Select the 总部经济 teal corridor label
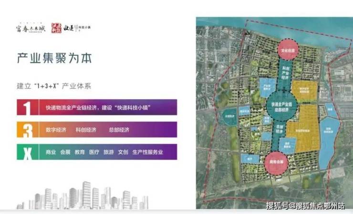 coord(279,129)
